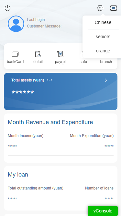Open the vConsole debug button
Image resolution: width=121 pixels, height=216 pixels.
coord(103,211)
